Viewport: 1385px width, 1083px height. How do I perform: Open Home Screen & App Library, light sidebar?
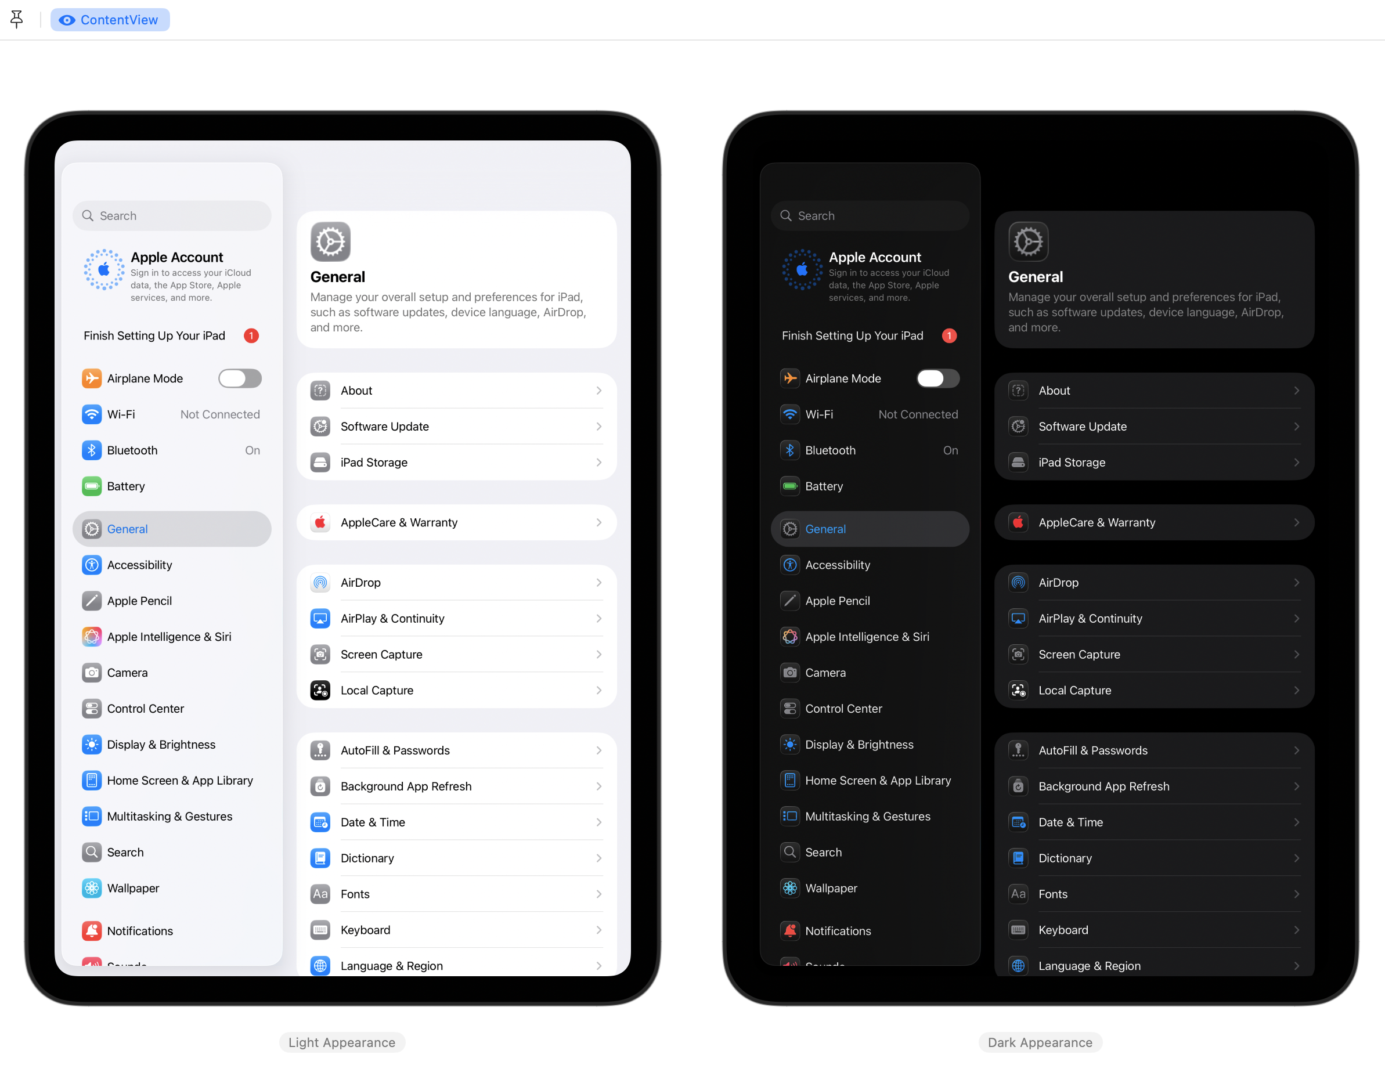[172, 781]
